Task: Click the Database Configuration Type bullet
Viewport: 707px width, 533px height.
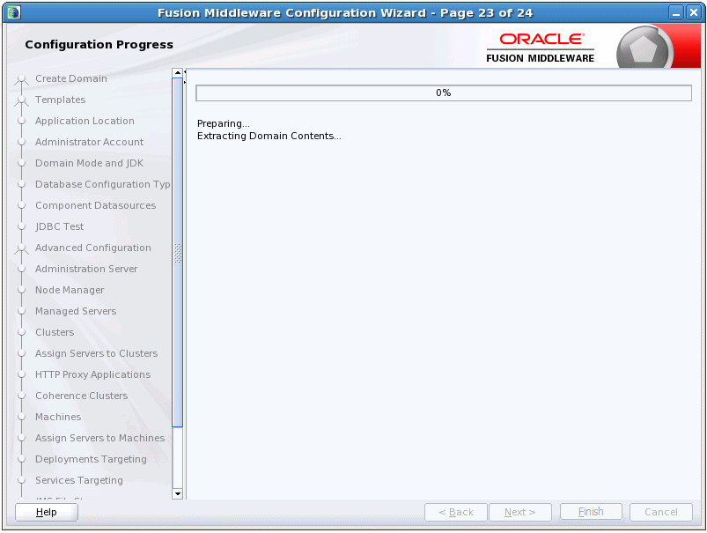Action: [x=21, y=184]
